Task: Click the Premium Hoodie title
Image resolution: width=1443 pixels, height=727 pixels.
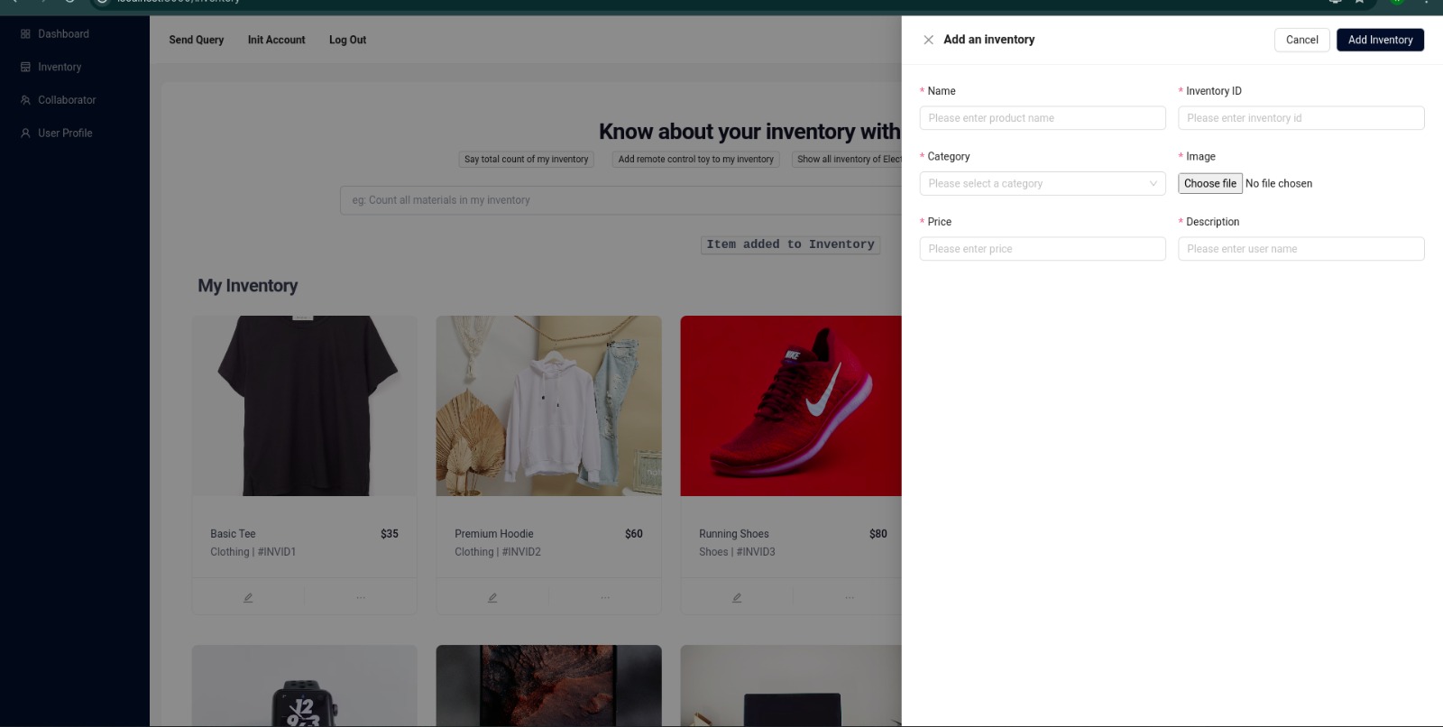Action: 494,534
